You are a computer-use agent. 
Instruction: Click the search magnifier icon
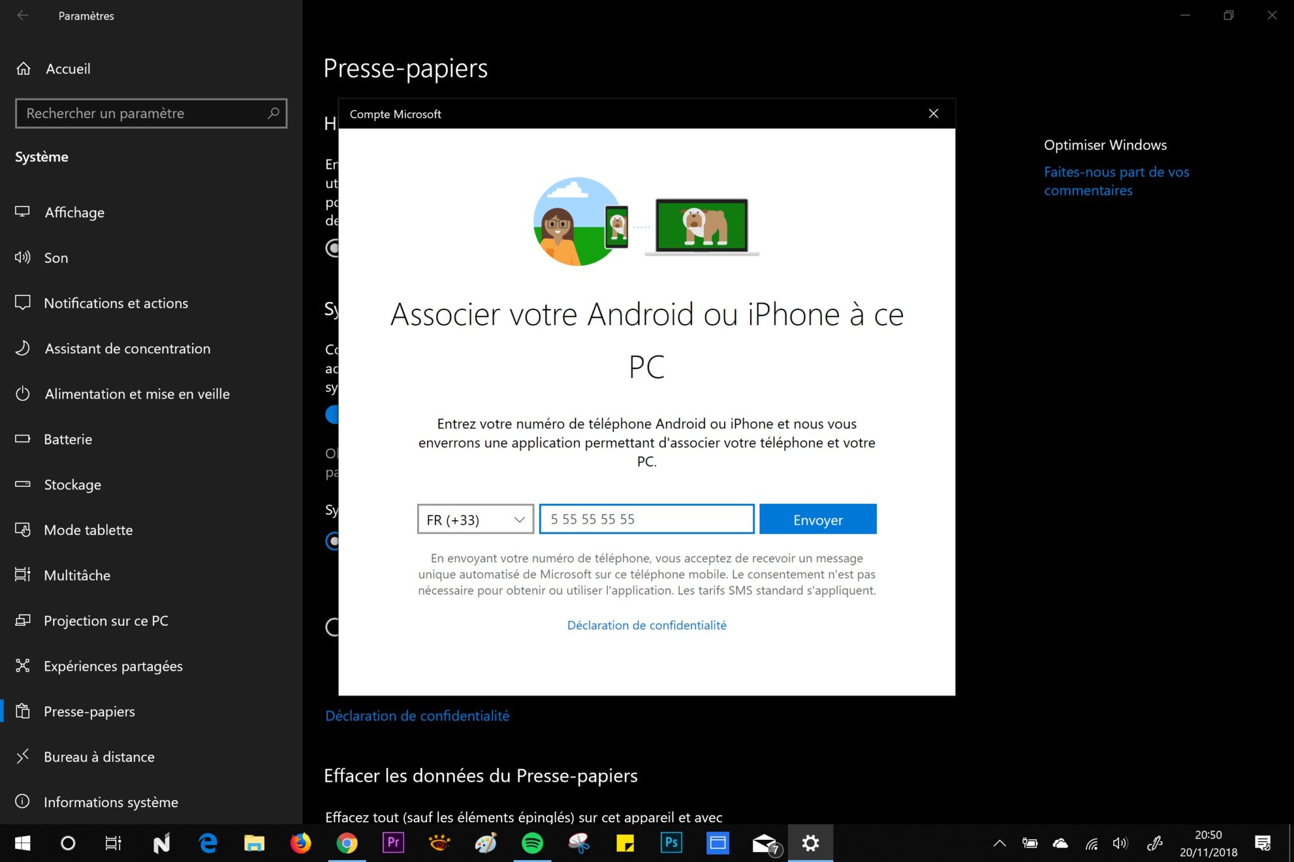[273, 113]
